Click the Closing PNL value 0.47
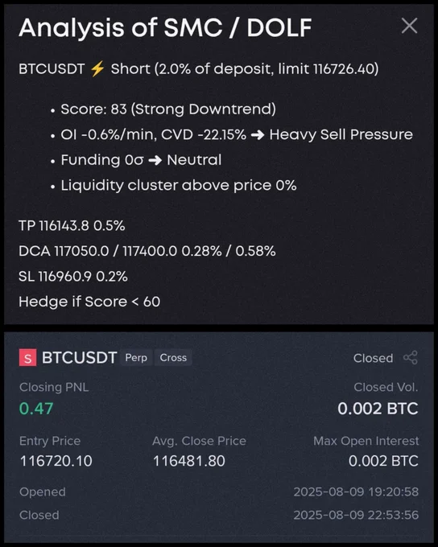 coord(36,409)
